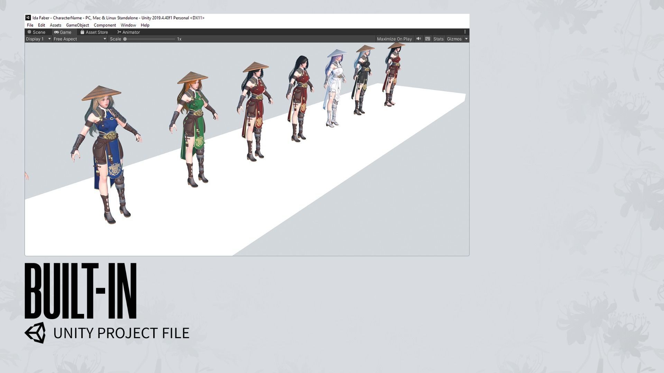The image size is (664, 373).
Task: Toggle the Stats overlay
Action: pos(438,39)
